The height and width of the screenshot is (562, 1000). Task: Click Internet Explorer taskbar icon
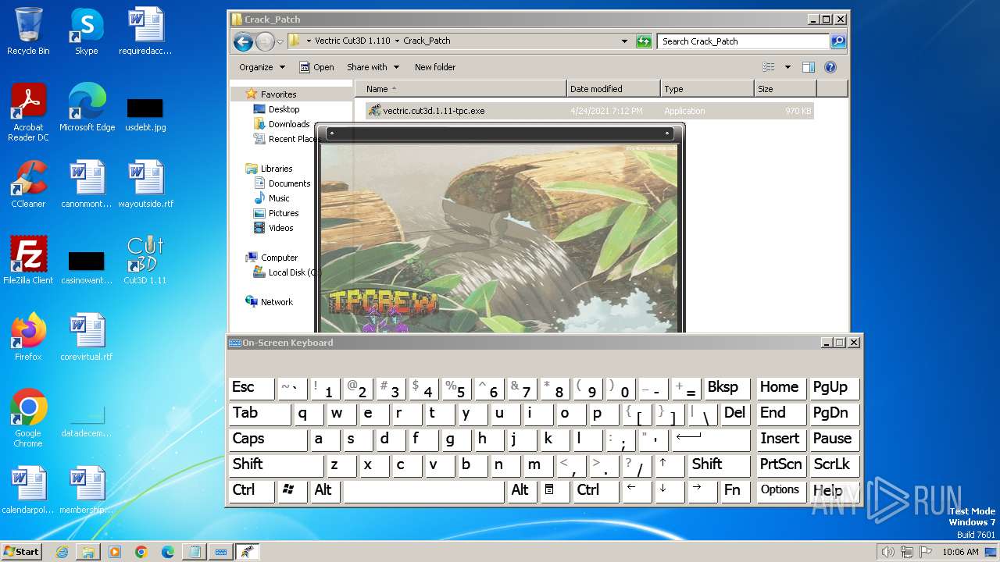pos(62,552)
